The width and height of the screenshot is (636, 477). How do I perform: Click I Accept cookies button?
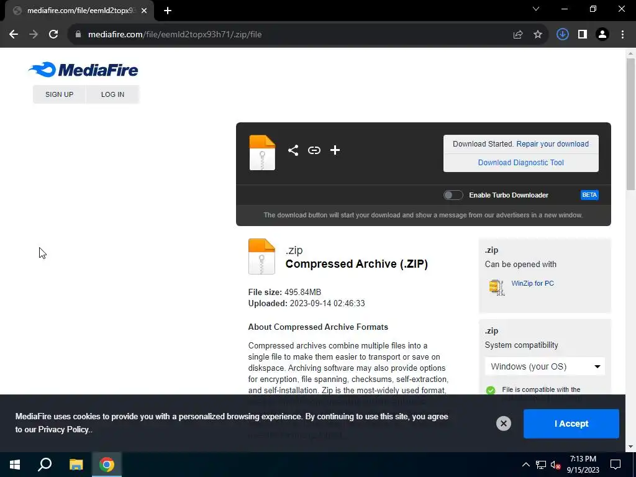coord(571,424)
